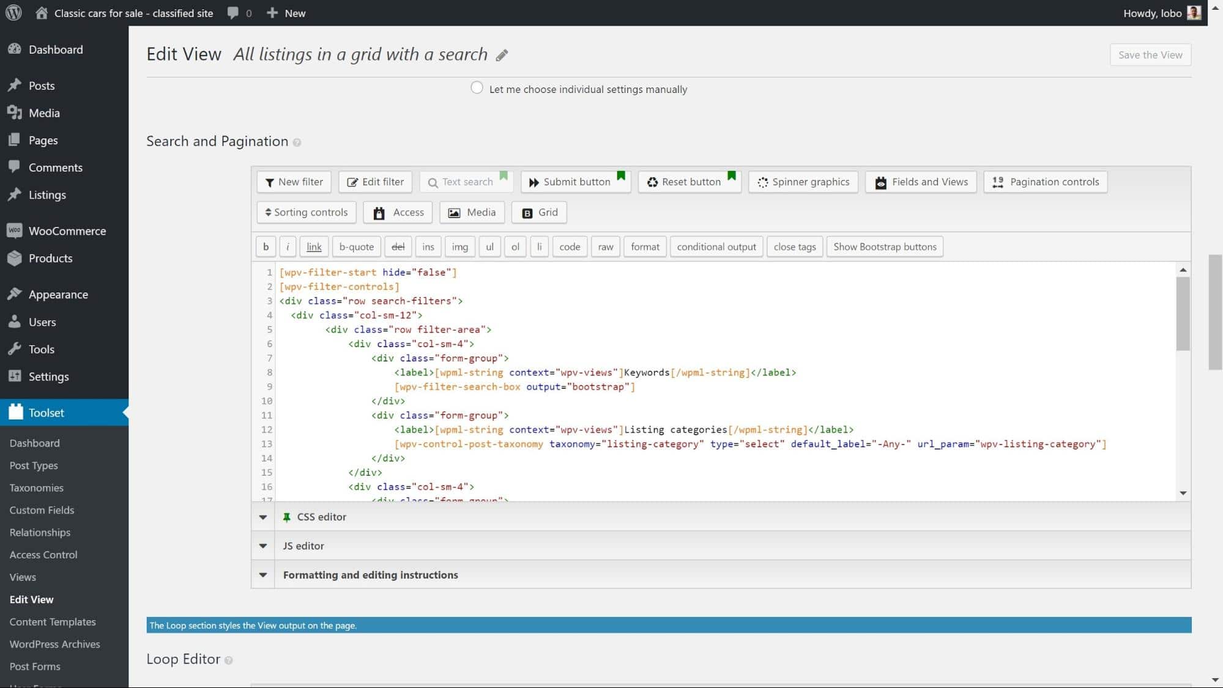This screenshot has width=1223, height=688.
Task: Click the New filter icon
Action: pos(294,182)
